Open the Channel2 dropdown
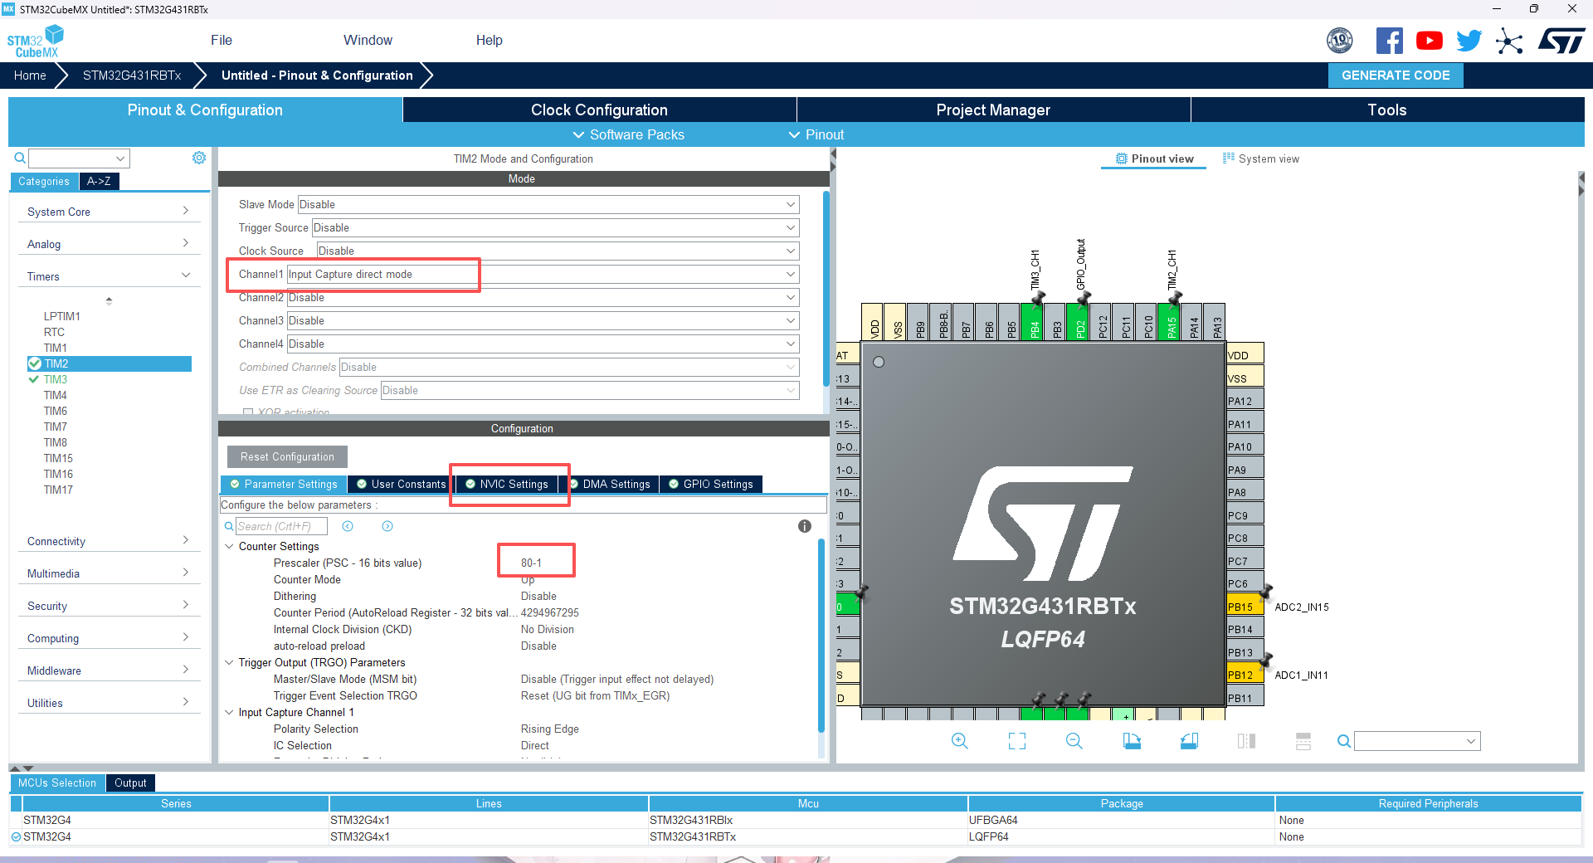Screen dimensions: 1593x863 point(543,297)
